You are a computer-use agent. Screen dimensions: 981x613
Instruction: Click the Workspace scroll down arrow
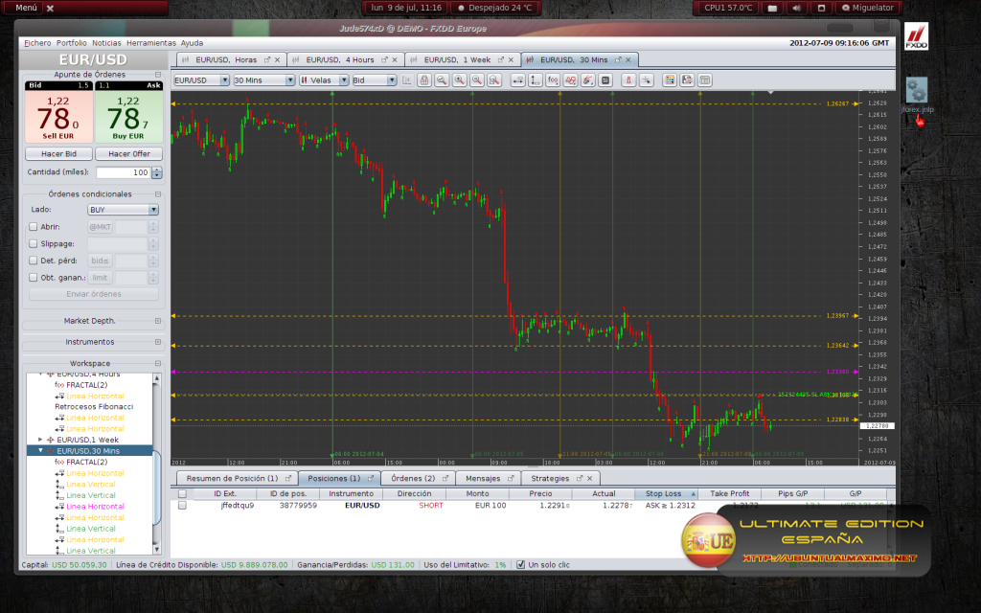tap(156, 550)
